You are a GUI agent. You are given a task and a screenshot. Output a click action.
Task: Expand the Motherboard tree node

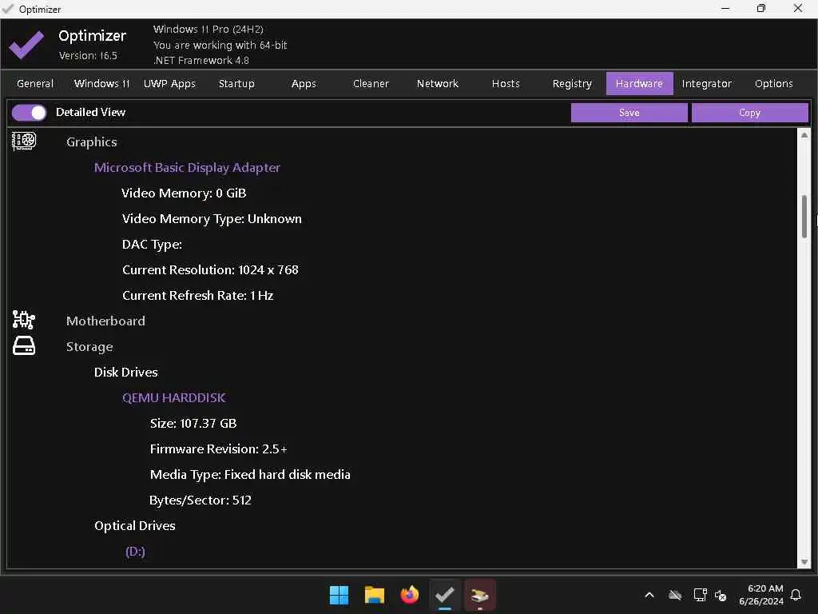click(x=105, y=321)
